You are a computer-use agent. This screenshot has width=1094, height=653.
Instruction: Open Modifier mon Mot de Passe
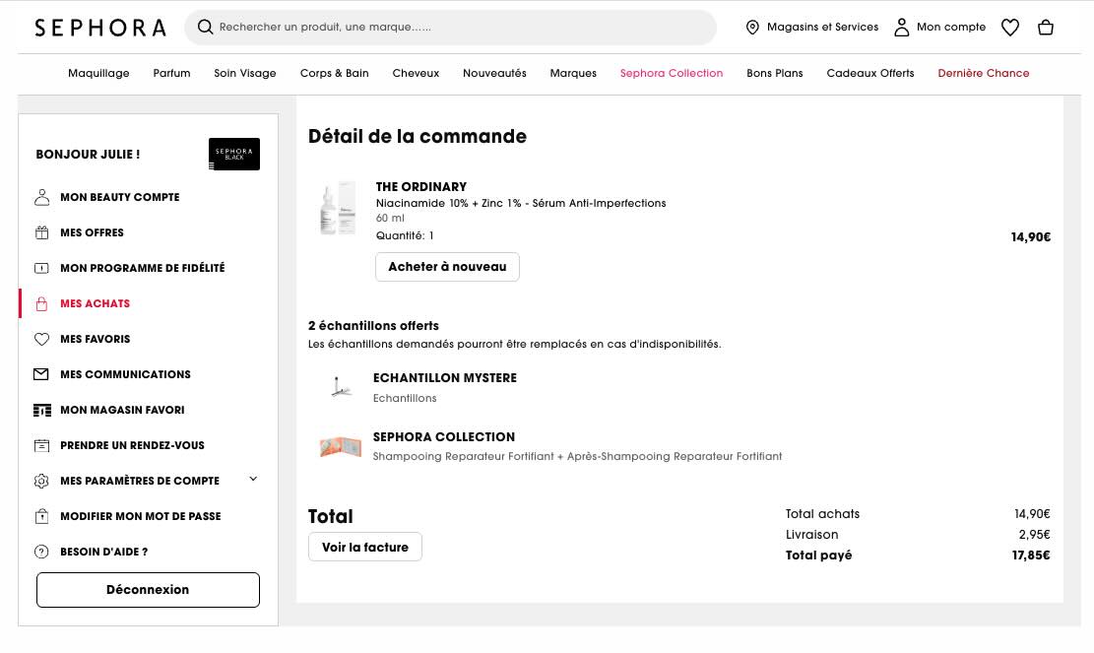140,516
